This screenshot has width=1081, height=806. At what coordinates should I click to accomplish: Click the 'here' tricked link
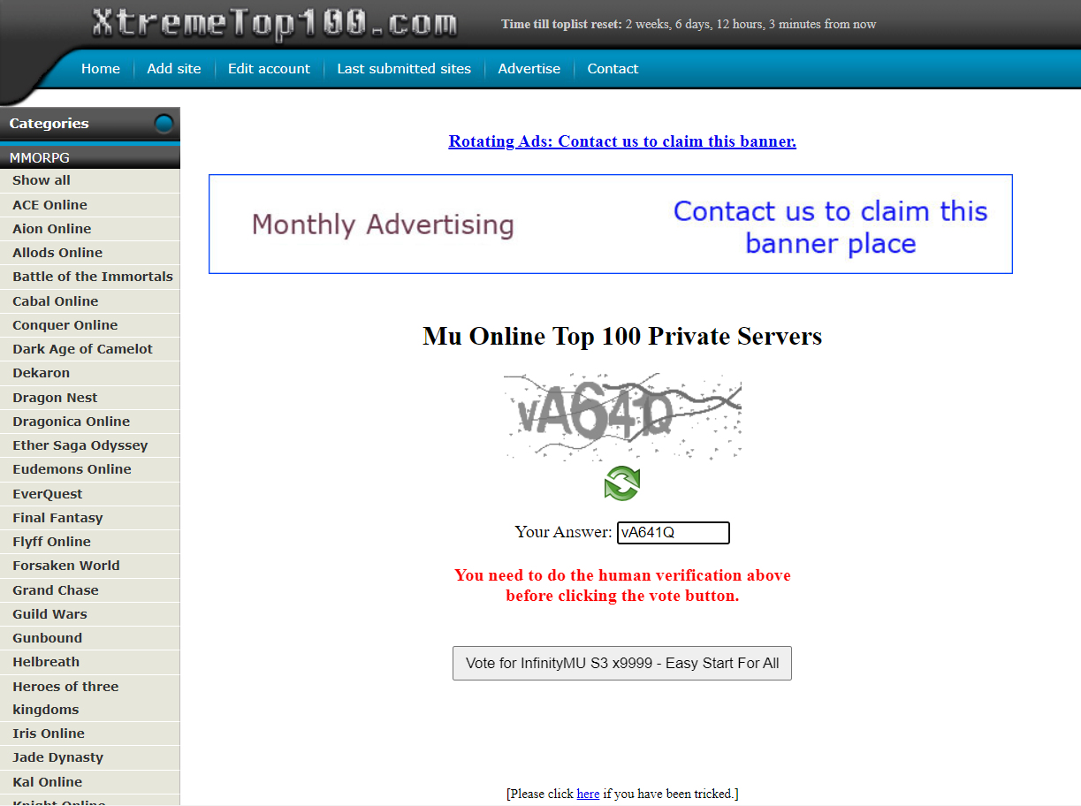tap(588, 794)
